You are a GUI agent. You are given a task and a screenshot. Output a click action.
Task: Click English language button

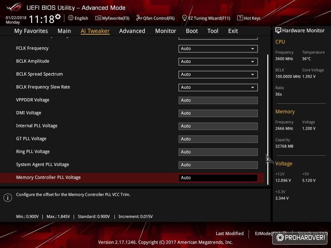[x=78, y=18]
